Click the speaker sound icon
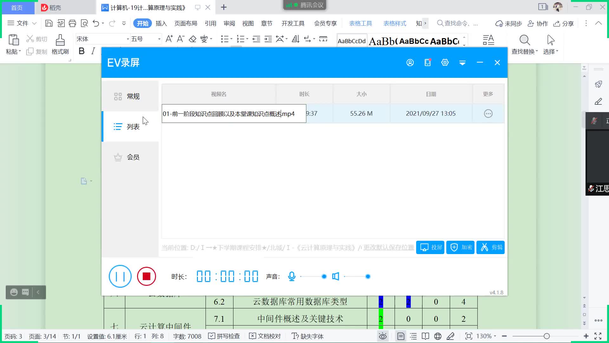Screen dimensions: 609x343 click(x=336, y=276)
